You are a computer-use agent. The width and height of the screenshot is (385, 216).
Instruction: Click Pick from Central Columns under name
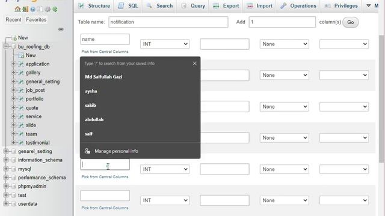(x=105, y=52)
